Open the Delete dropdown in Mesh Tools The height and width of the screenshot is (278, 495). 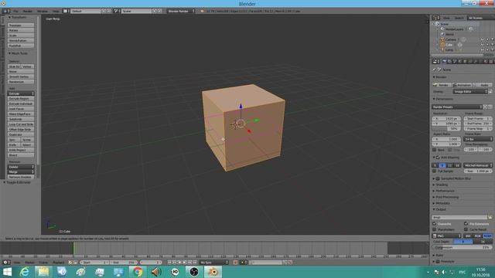(21, 167)
